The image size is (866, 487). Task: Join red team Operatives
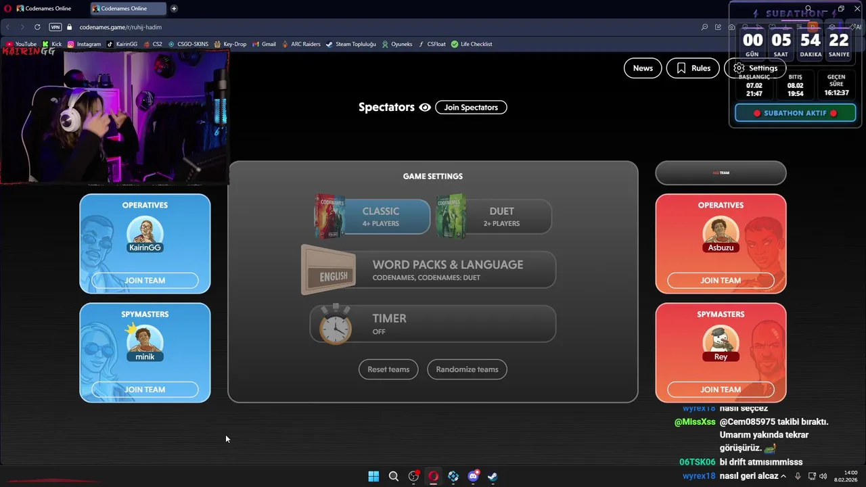pyautogui.click(x=721, y=280)
